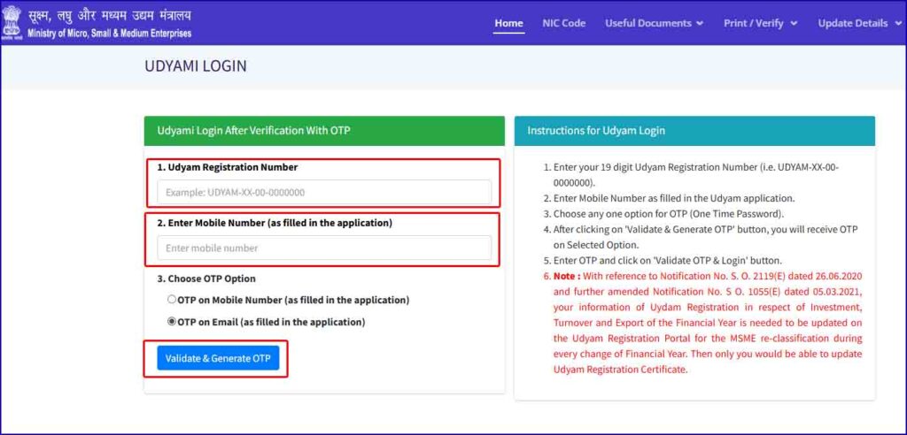Image resolution: width=907 pixels, height=435 pixels.
Task: Click the '1. Udyam Registration Number' label
Action: pyautogui.click(x=228, y=167)
